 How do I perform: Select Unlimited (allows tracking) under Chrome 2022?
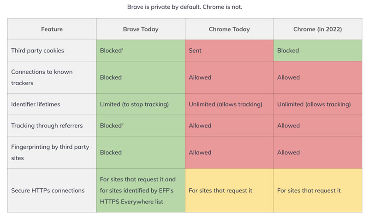tap(318, 104)
